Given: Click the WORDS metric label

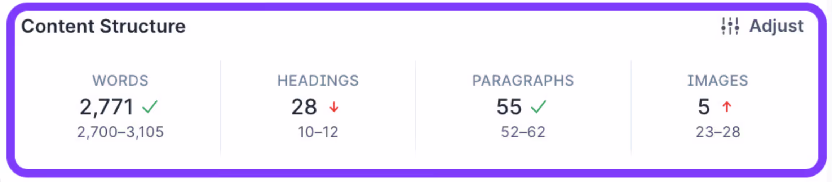Looking at the screenshot, I should pyautogui.click(x=120, y=81).
